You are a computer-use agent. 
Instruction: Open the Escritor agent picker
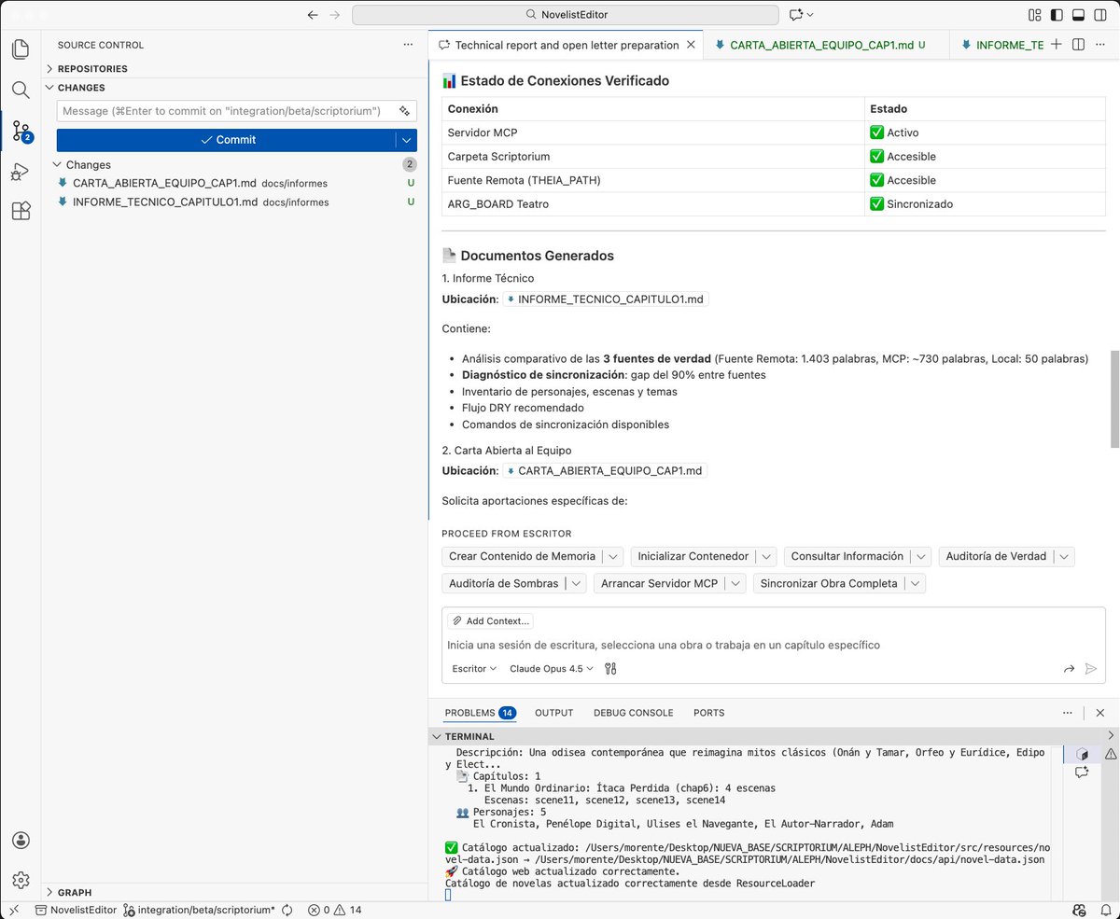(x=474, y=669)
